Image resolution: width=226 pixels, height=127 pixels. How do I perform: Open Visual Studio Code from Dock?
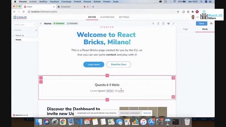[79, 122]
